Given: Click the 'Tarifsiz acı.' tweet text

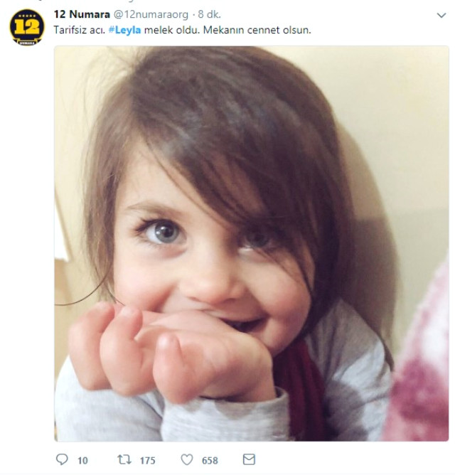Looking at the screenshot, I should pos(79,30).
